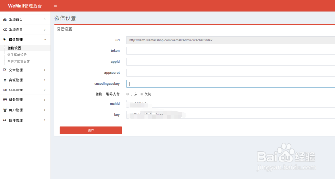Viewport: 335px width, 179px height.
Task: Click the 财务管理 menu label
Action: [x=16, y=100]
